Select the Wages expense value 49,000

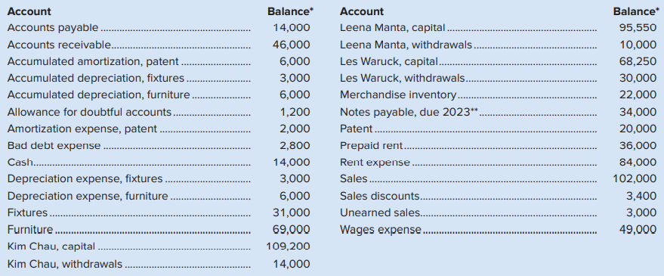(x=638, y=229)
